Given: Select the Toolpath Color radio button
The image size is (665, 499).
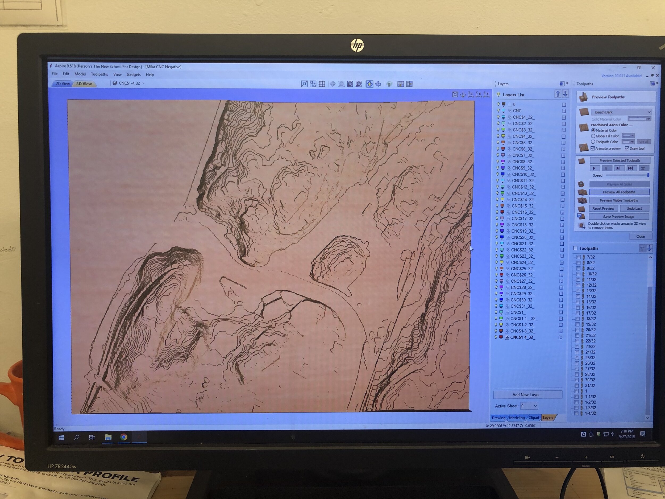Looking at the screenshot, I should [x=593, y=142].
